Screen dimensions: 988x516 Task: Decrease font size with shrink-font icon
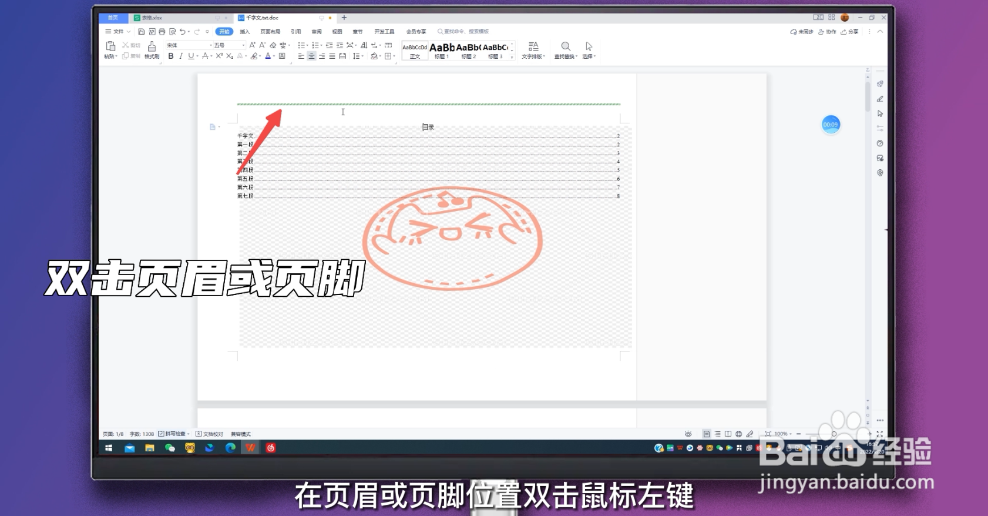(262, 45)
